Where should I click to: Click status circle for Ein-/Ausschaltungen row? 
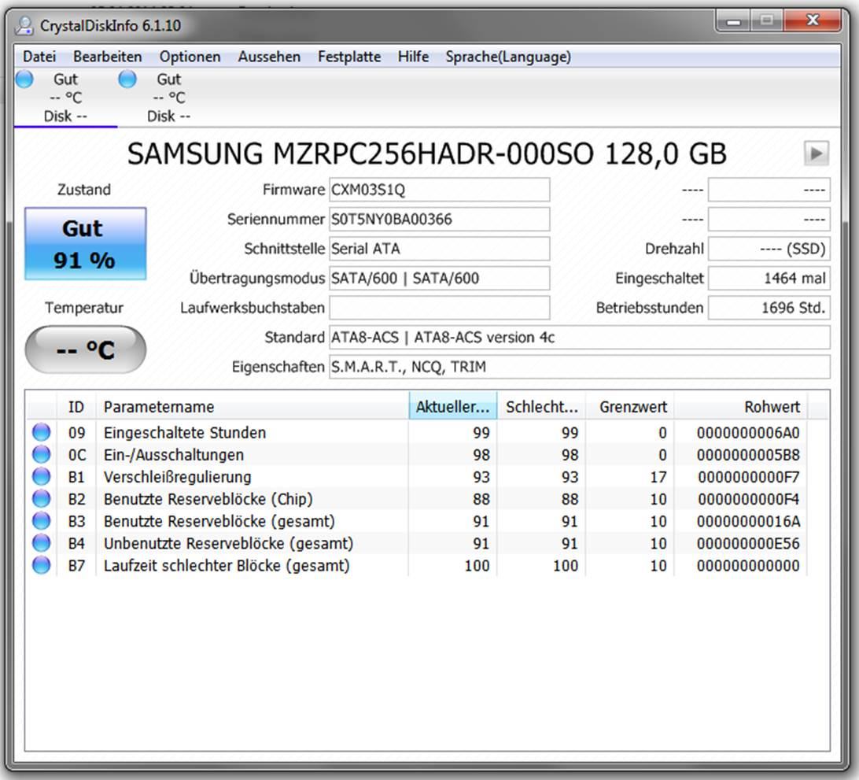point(41,454)
